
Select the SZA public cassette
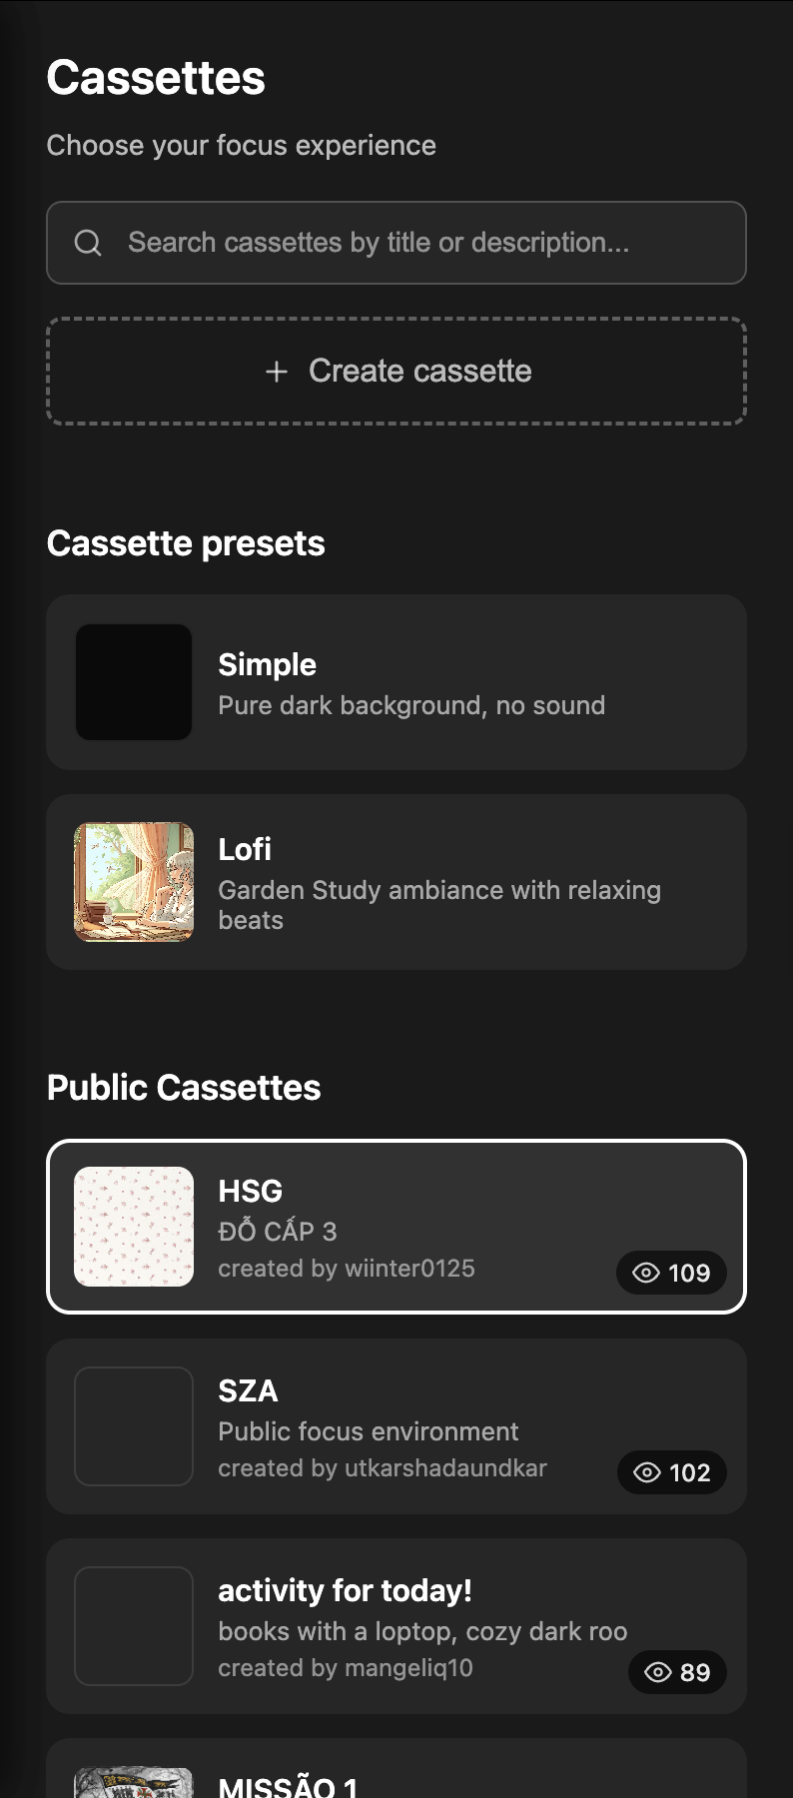click(396, 1426)
